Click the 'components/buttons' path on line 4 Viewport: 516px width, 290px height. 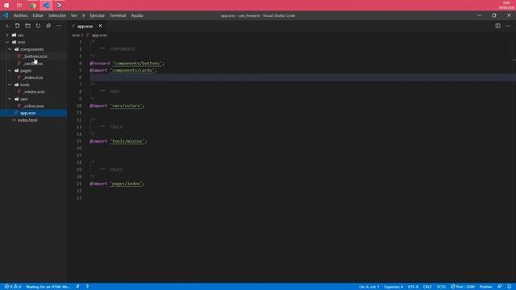137,63
